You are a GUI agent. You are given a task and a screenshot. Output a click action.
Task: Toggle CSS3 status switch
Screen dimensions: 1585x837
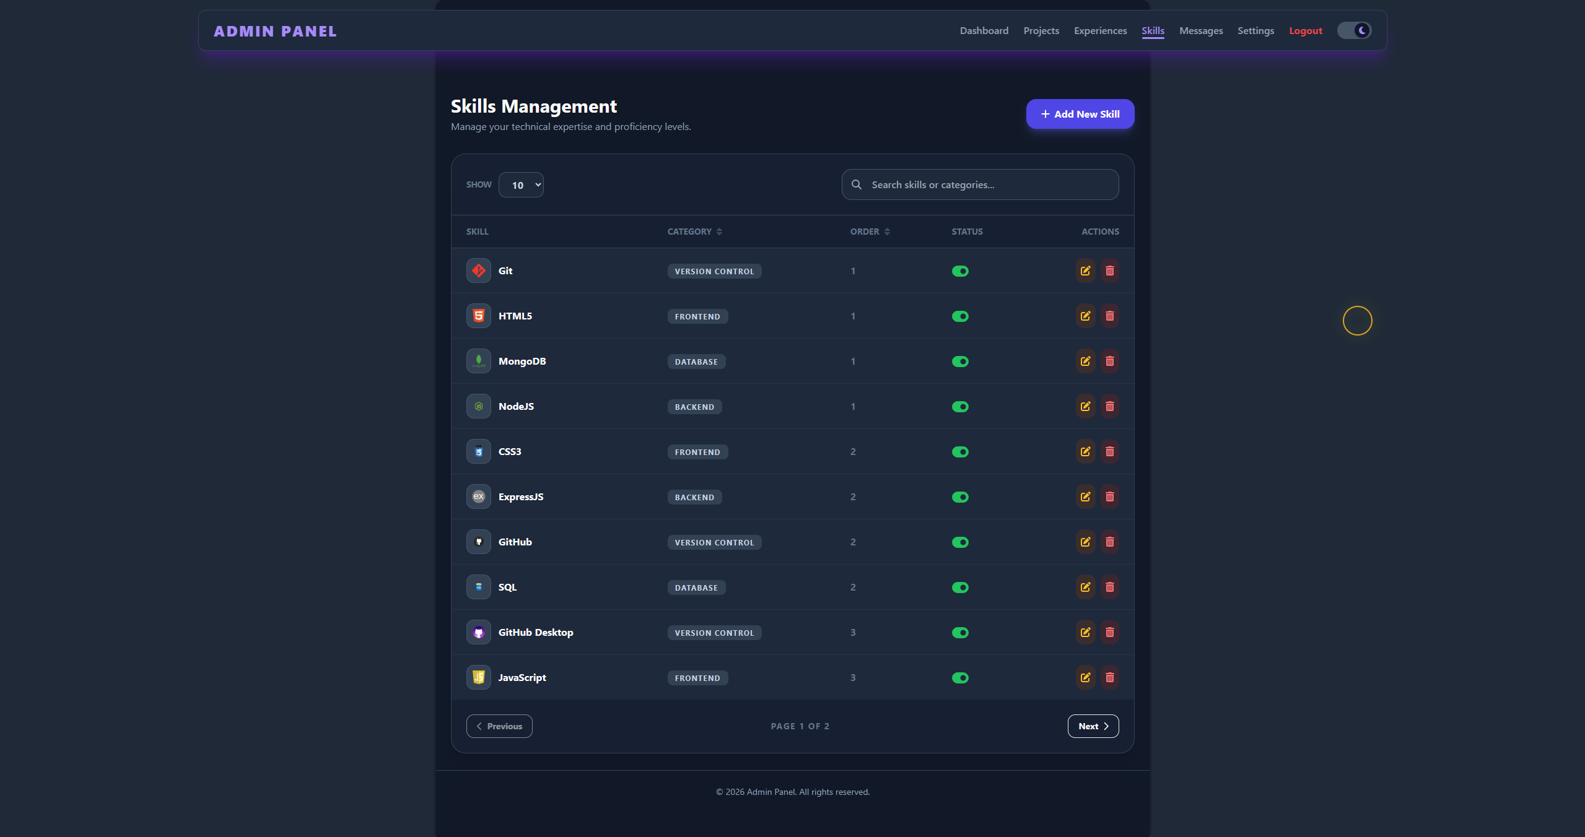(960, 452)
